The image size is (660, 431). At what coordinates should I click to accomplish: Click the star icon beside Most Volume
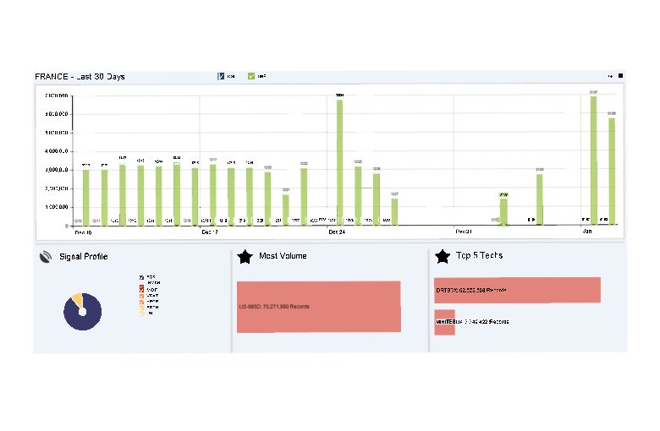(245, 257)
